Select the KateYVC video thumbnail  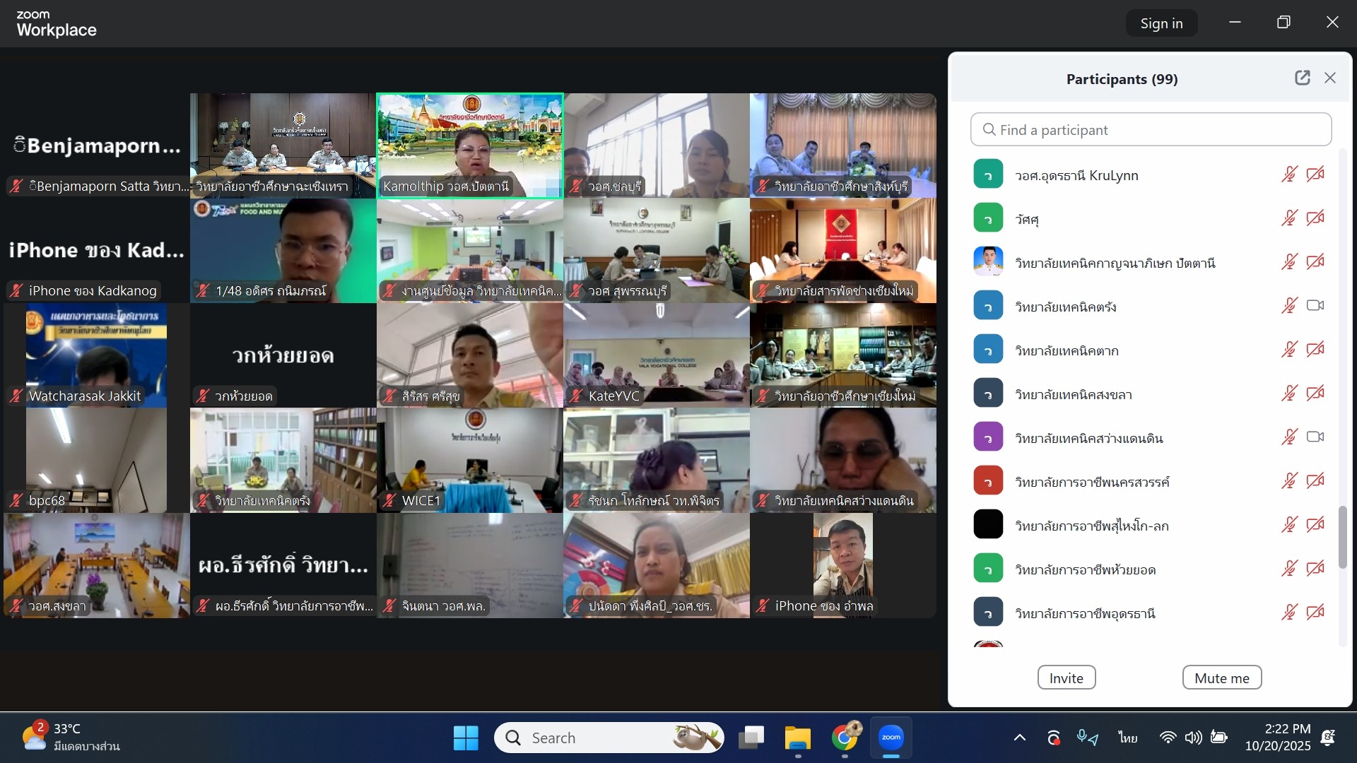coord(657,355)
